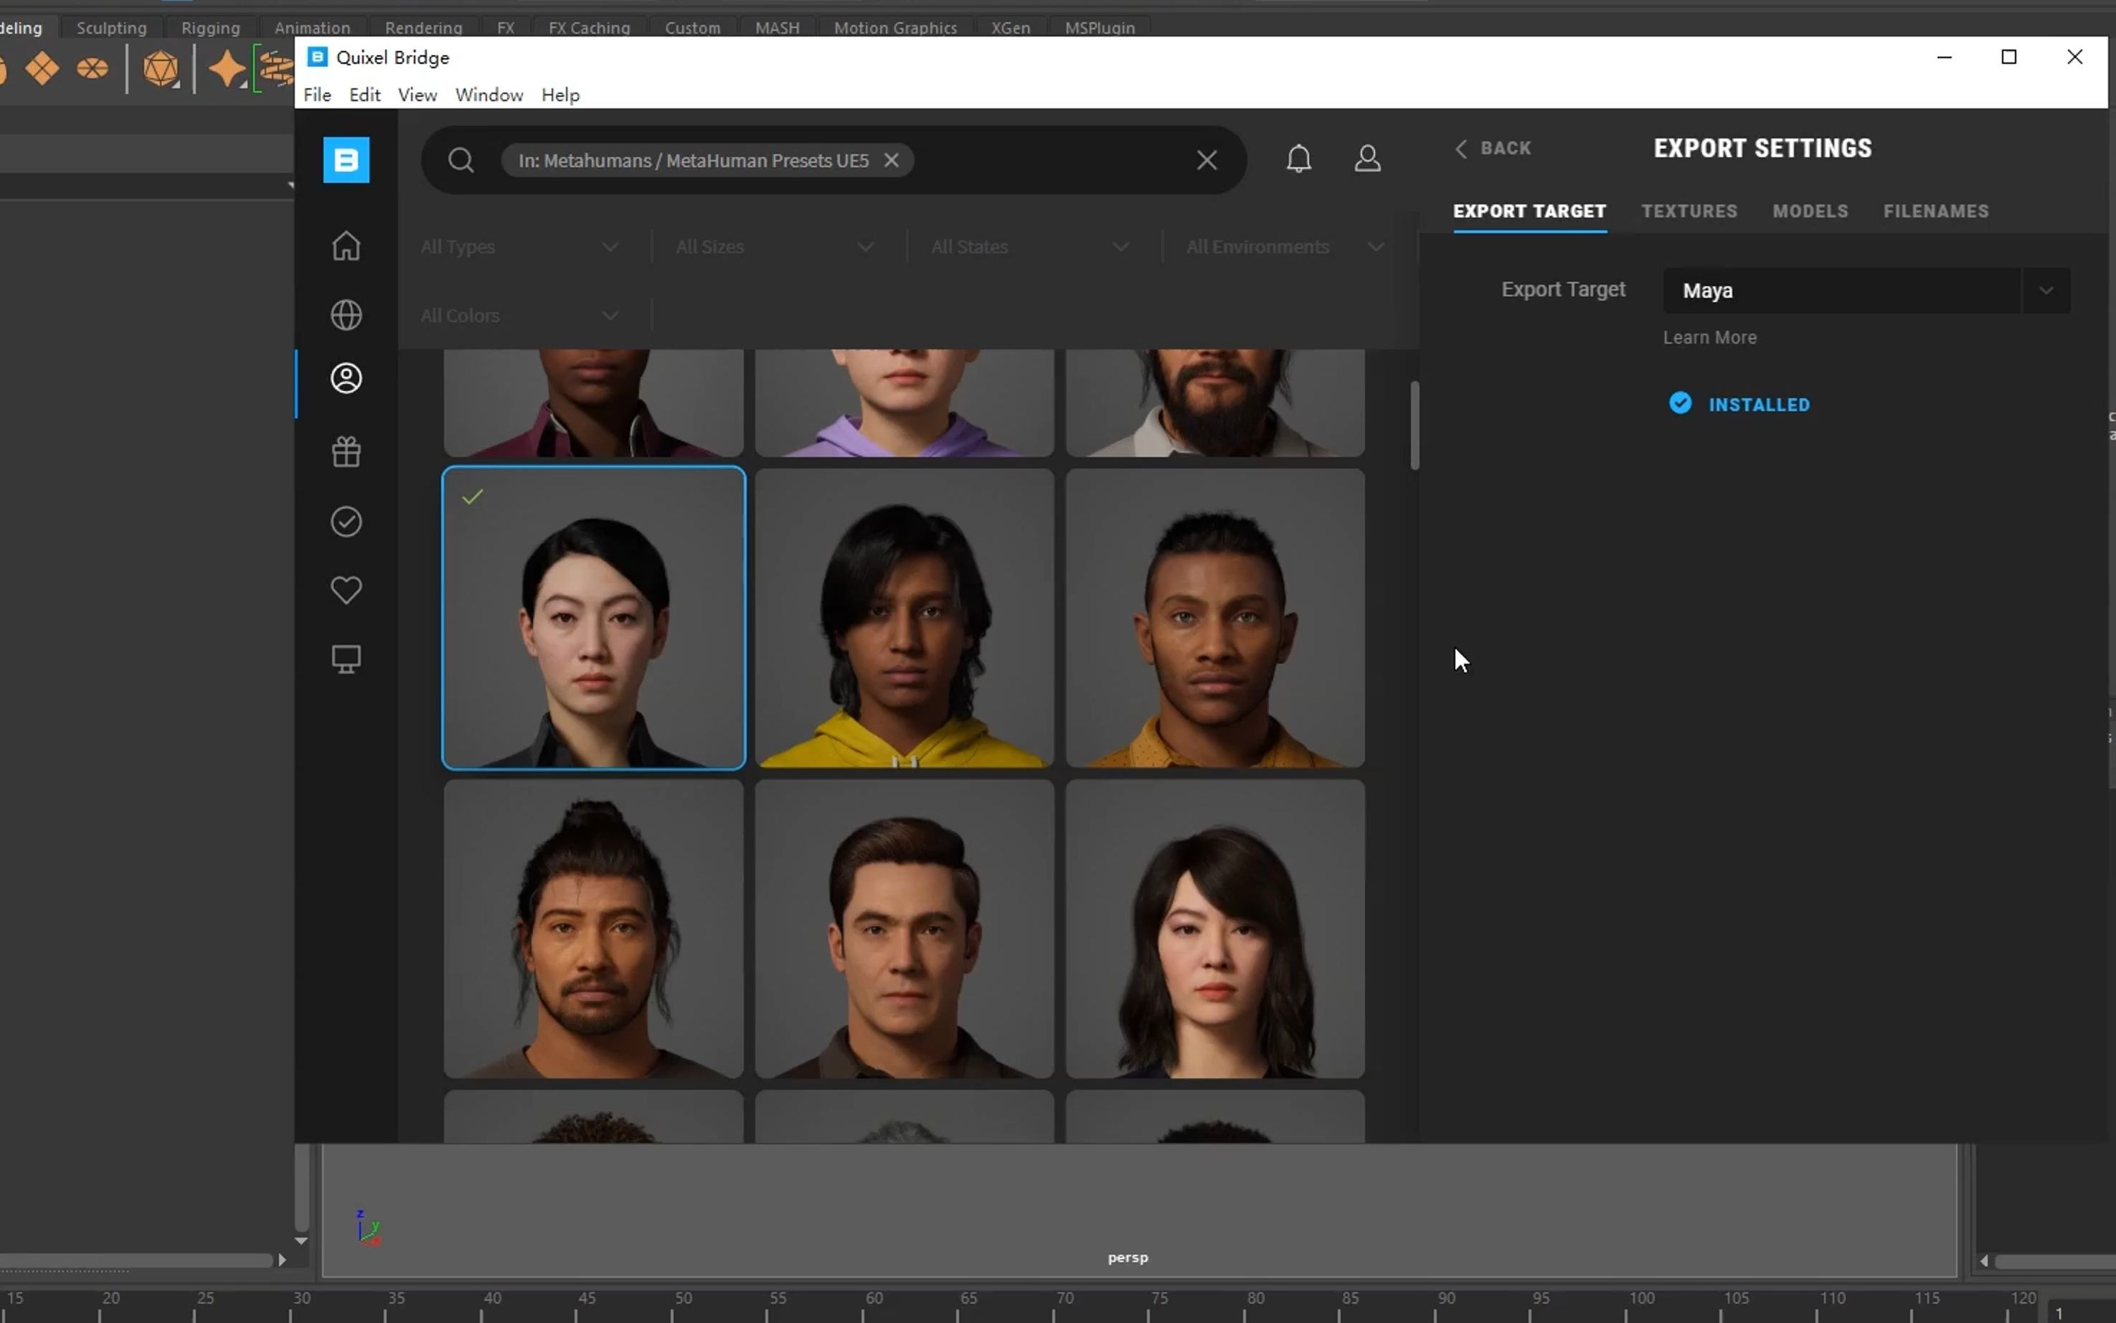Click the asset grid vertical scrollbar
This screenshot has height=1323, width=2116.
click(x=1414, y=425)
